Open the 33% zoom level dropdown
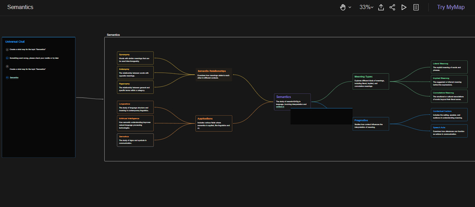The image size is (475, 207). tap(366, 7)
